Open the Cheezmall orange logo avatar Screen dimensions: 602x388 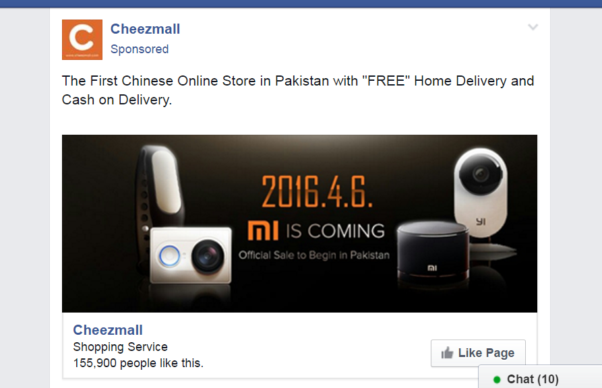click(82, 40)
